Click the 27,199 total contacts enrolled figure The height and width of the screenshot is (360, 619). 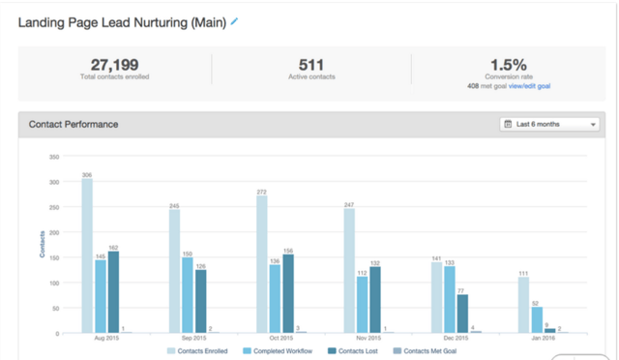pos(114,65)
